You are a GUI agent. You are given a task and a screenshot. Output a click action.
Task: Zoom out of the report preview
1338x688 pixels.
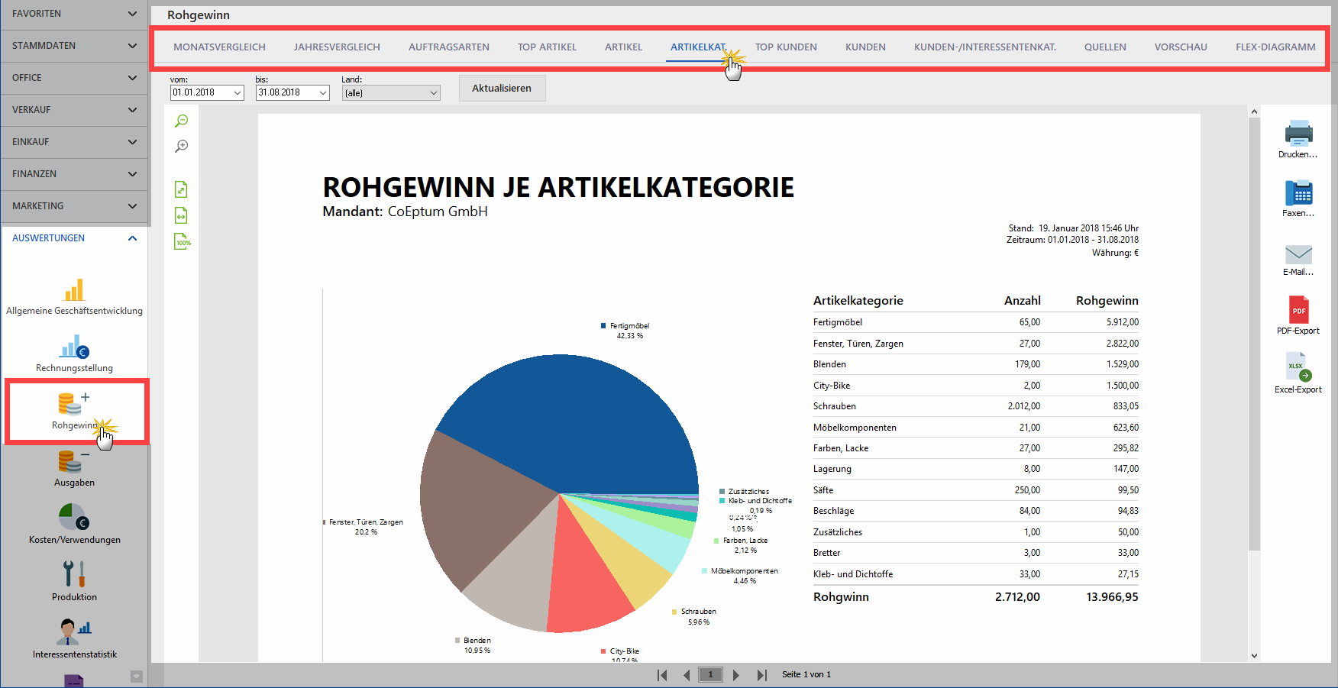(x=181, y=121)
